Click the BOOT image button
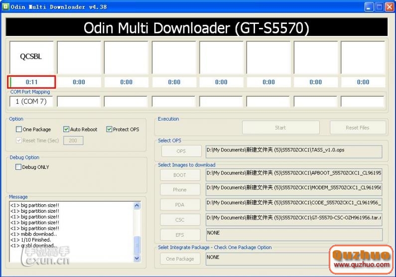Screen dimensions: 396x277 tap(180, 175)
